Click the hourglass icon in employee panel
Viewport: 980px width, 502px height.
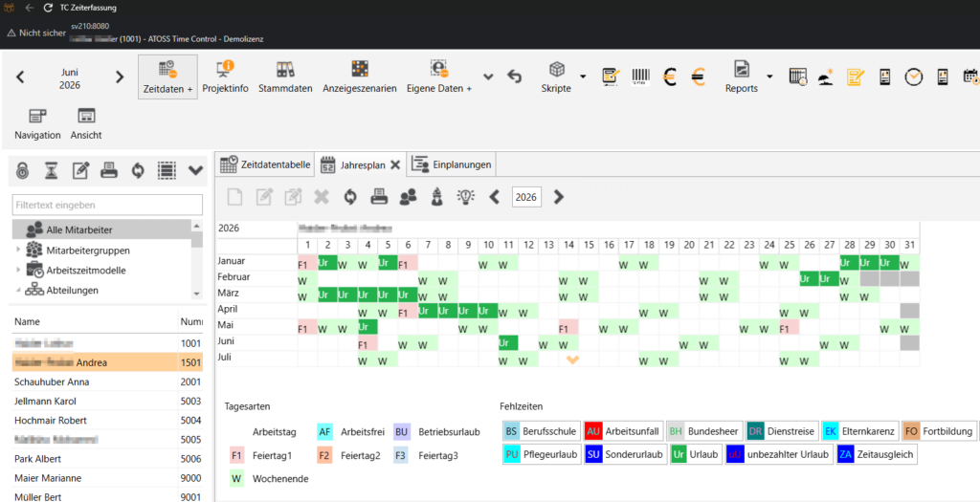(52, 170)
